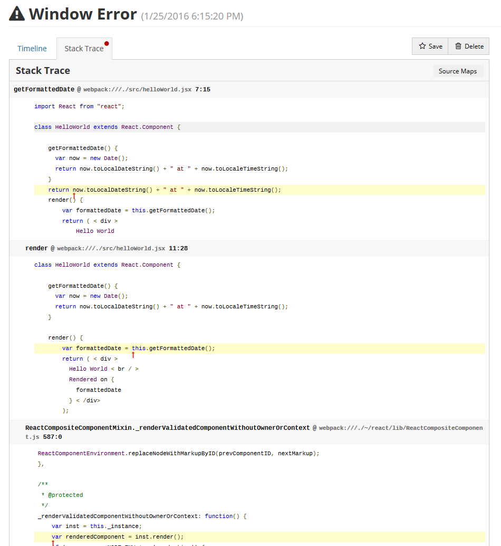Open the Timeline tab
501x546 pixels.
pyautogui.click(x=32, y=49)
